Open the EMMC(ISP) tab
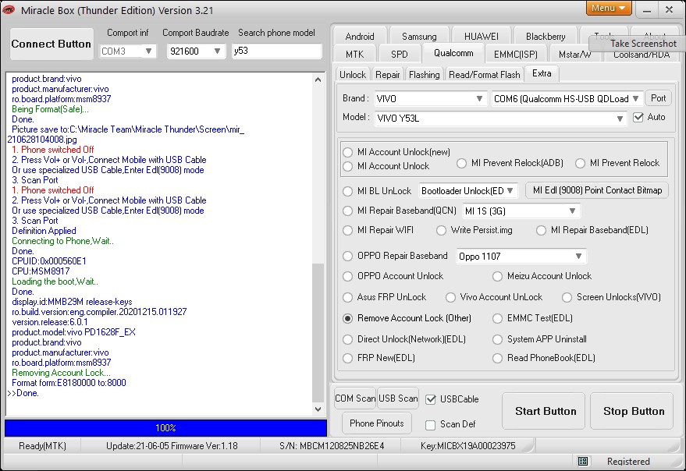This screenshot has height=471, width=686. tap(515, 55)
